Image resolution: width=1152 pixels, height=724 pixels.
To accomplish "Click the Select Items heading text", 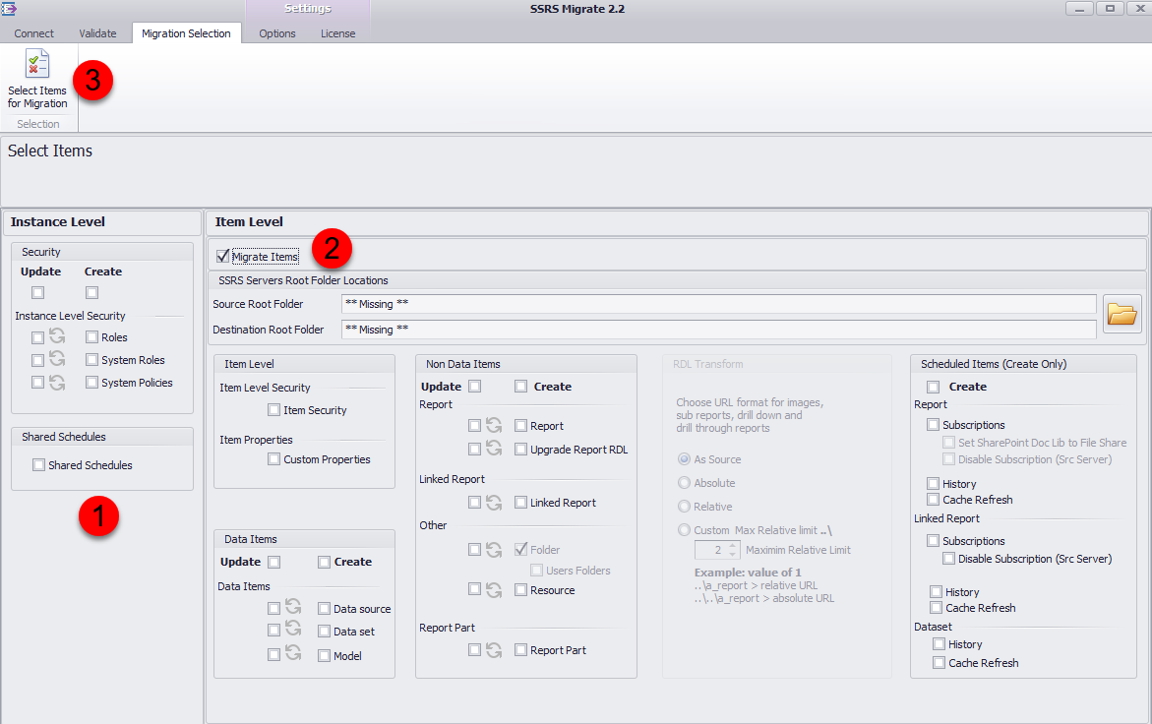I will (x=50, y=151).
